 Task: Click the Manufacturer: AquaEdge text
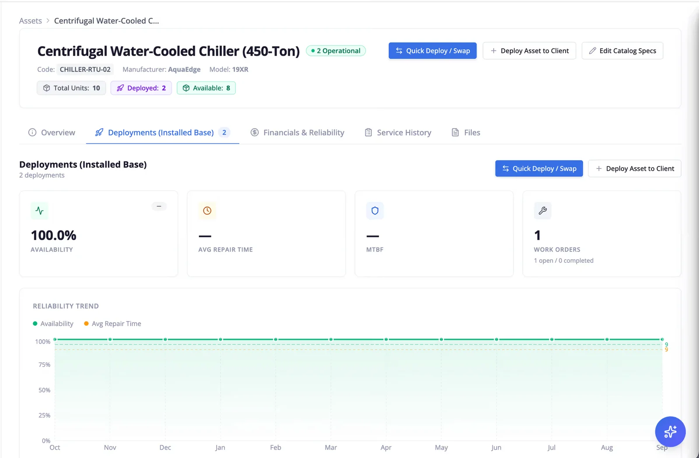click(x=162, y=69)
